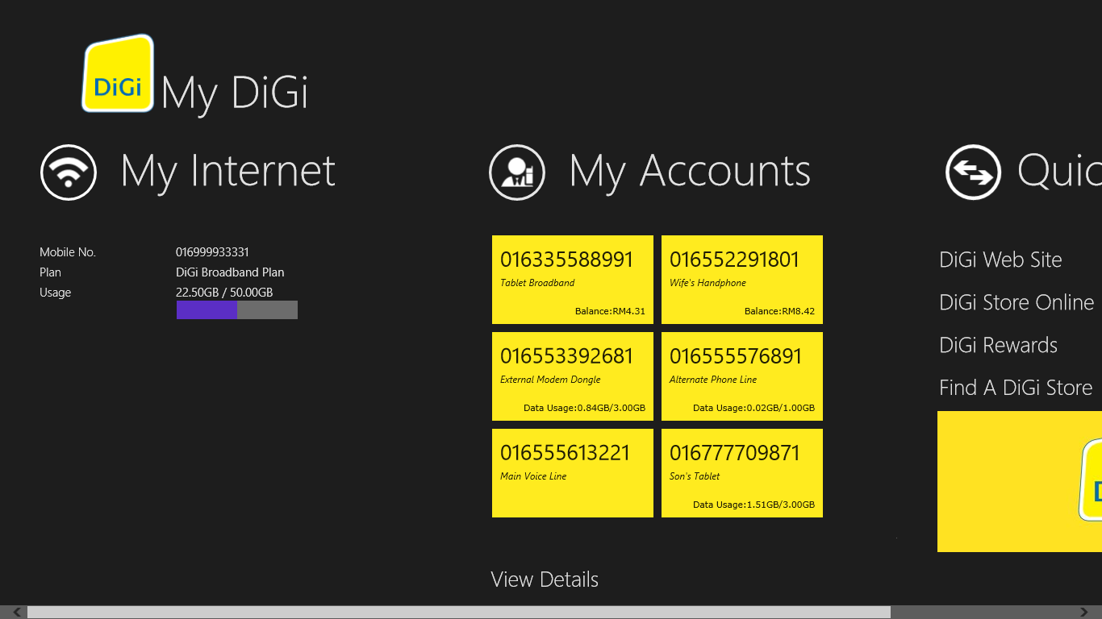This screenshot has width=1102, height=619.
Task: Open the 016555576891 Alternate Phone Line tile
Action: point(742,376)
